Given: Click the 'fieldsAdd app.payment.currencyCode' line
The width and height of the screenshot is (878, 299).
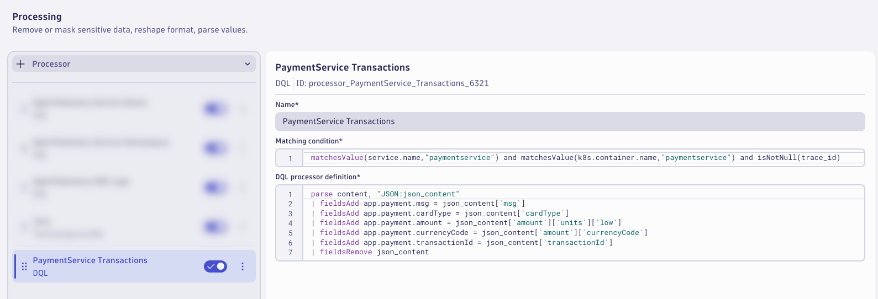Looking at the screenshot, I should (x=479, y=233).
